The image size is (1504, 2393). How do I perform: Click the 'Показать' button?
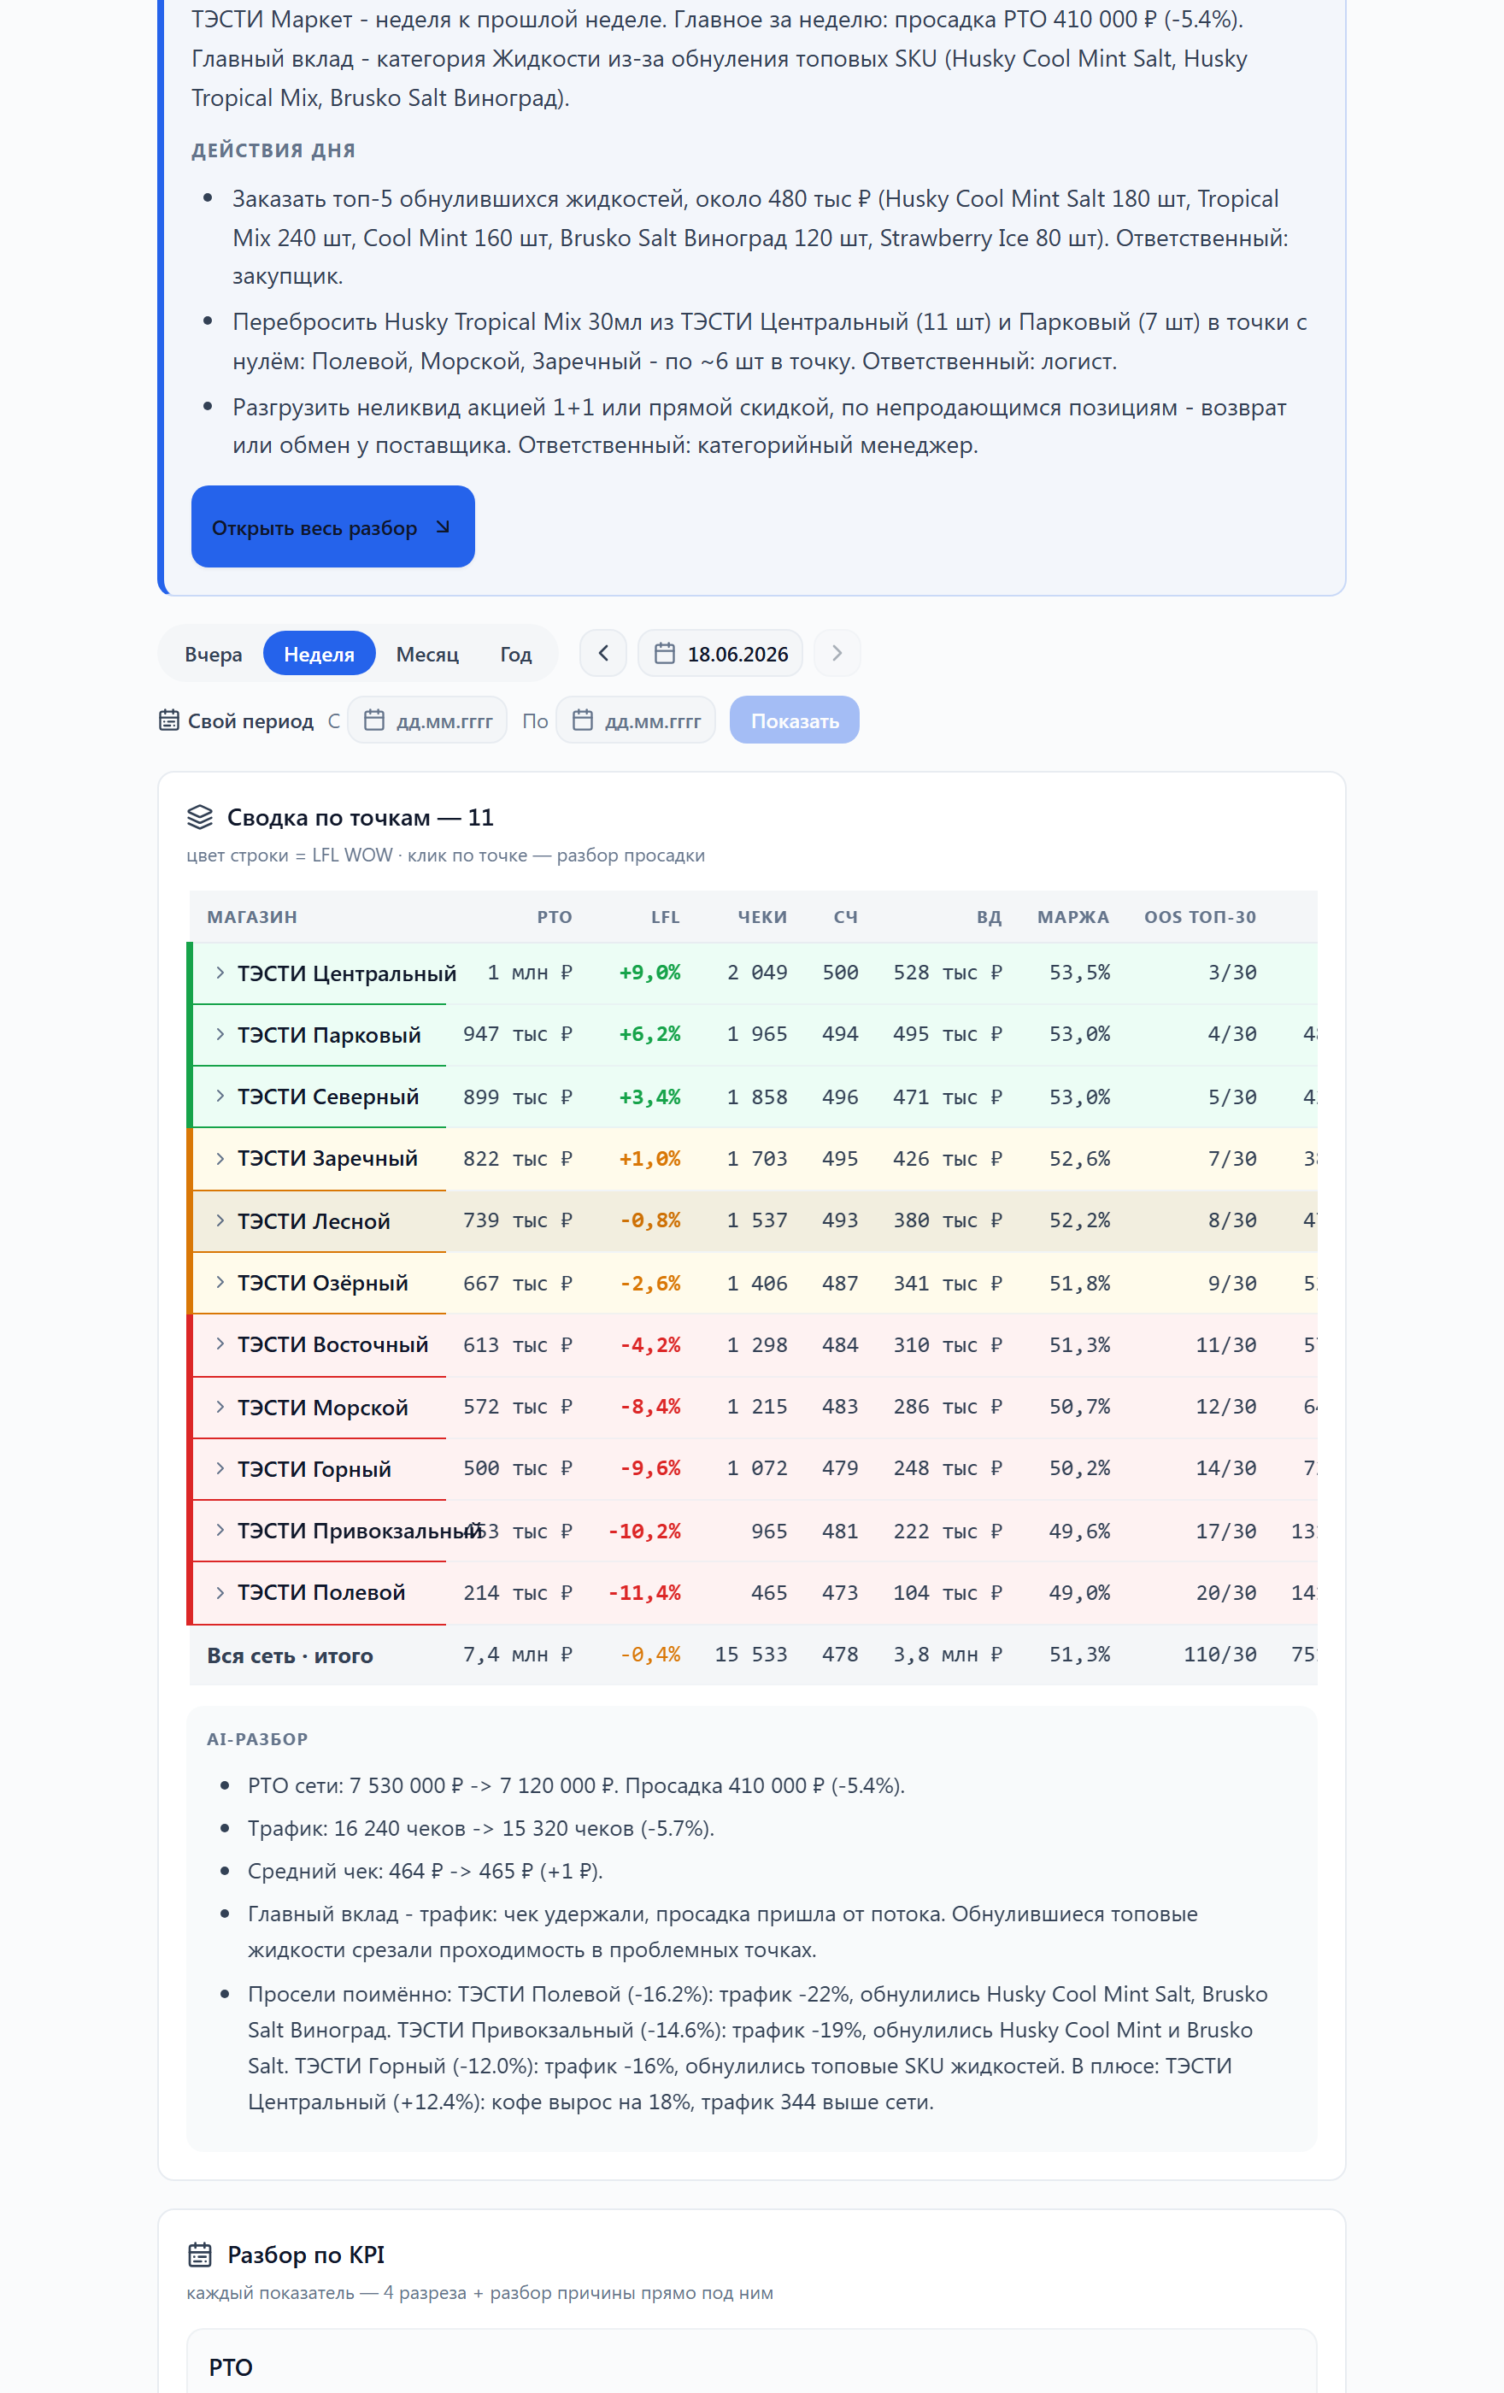[x=795, y=720]
